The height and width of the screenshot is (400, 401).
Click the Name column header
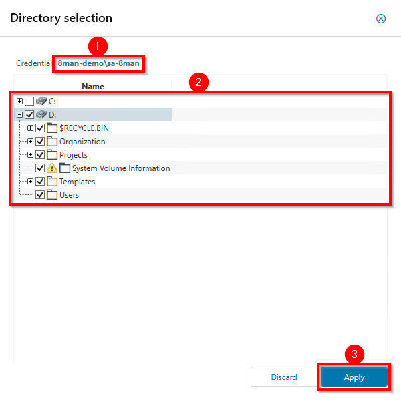coord(92,86)
